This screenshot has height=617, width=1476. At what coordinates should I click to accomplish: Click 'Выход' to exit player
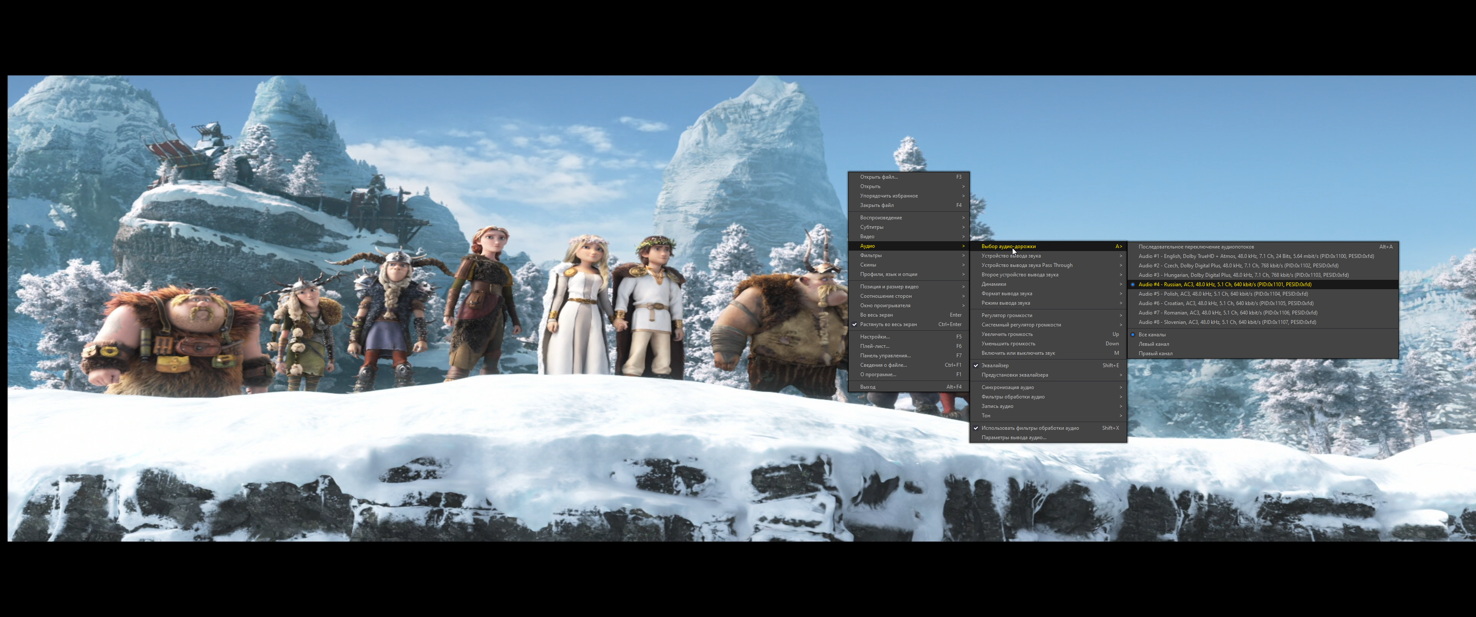[x=909, y=387]
